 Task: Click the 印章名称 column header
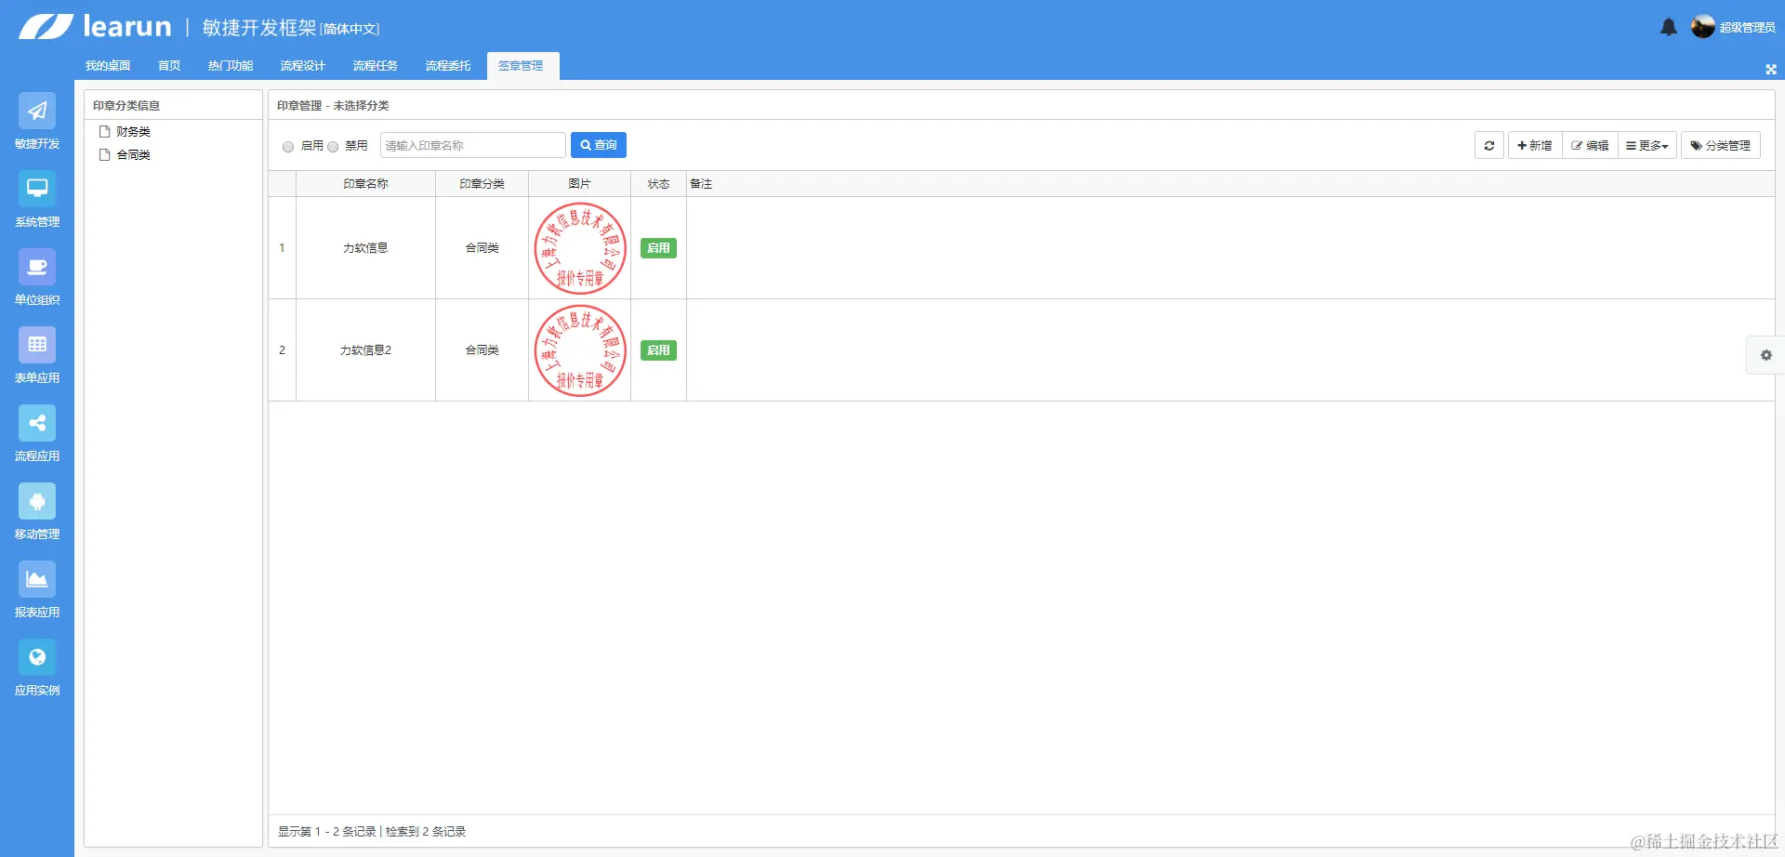coord(365,184)
